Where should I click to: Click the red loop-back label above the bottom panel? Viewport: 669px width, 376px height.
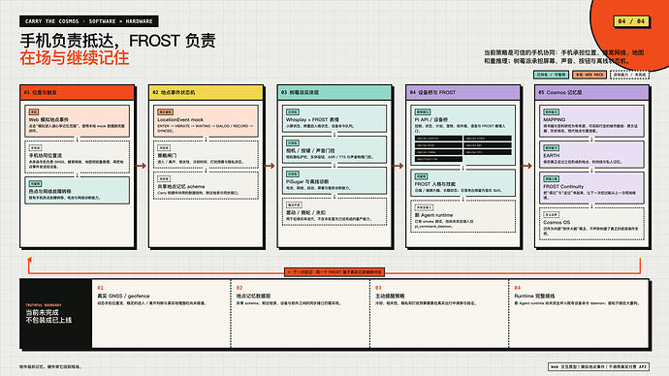[334, 272]
